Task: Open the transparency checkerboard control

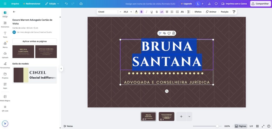Action: 189,12
